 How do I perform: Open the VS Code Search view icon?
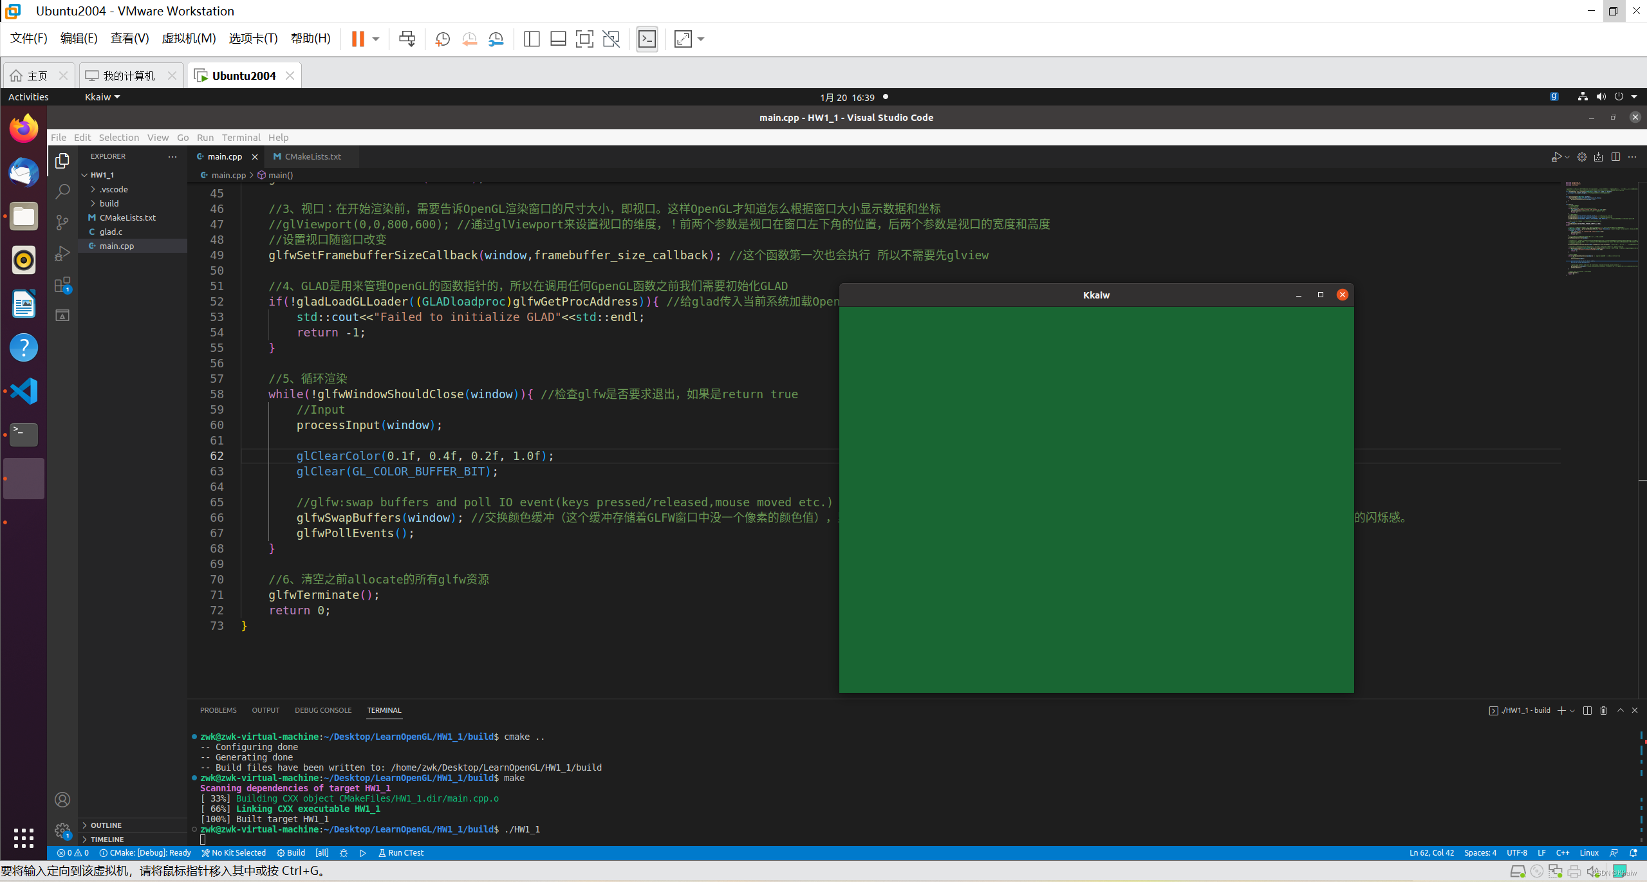[x=62, y=192]
